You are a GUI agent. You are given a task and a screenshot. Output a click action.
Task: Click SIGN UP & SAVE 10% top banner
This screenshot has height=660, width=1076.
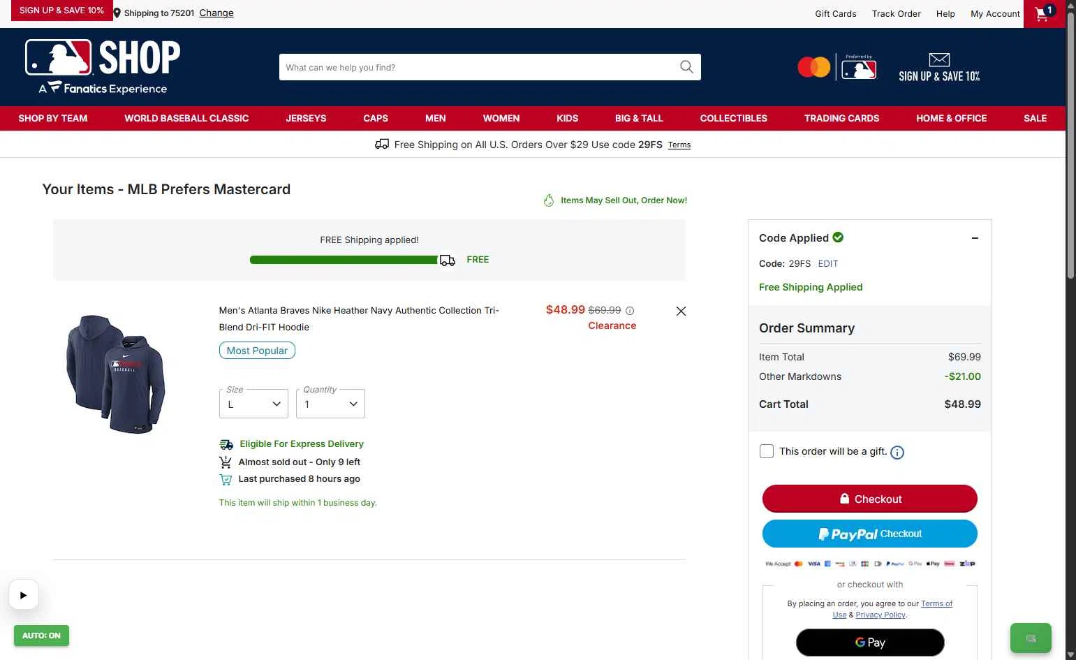(61, 10)
